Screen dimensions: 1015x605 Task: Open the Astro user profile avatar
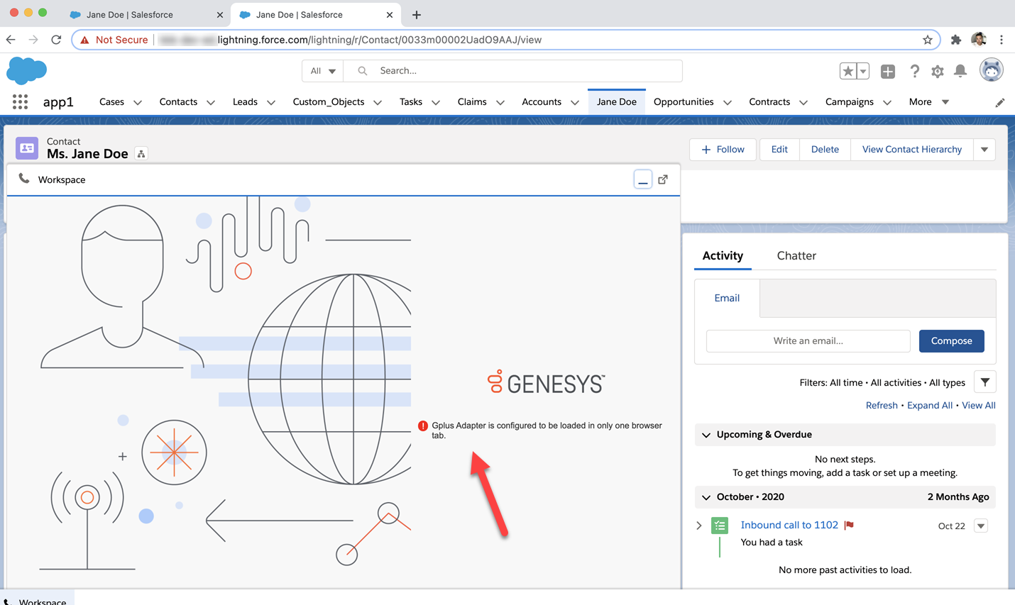992,70
